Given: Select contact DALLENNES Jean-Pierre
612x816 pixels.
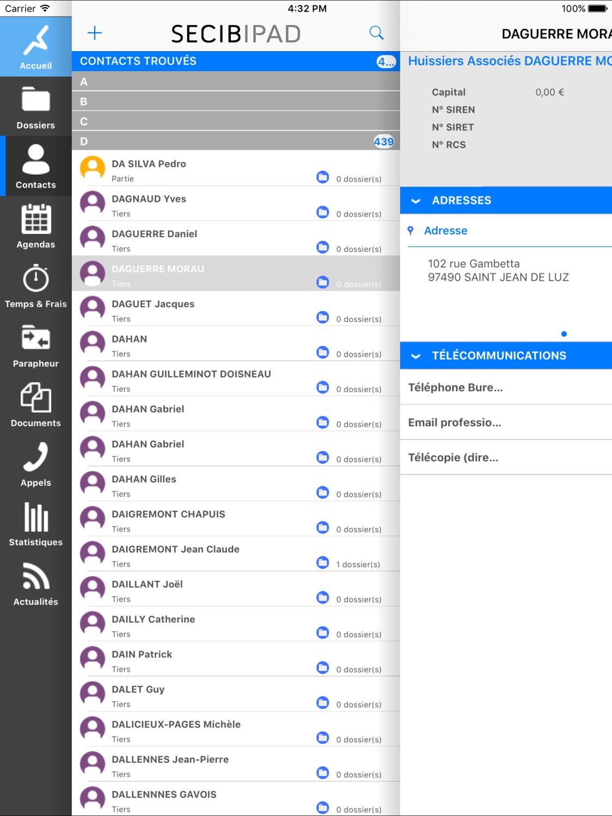Looking at the screenshot, I should [x=236, y=764].
